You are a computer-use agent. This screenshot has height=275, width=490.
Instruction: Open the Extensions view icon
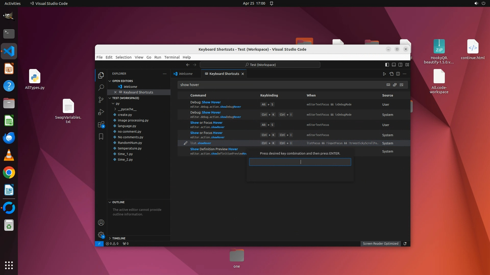pos(101,125)
